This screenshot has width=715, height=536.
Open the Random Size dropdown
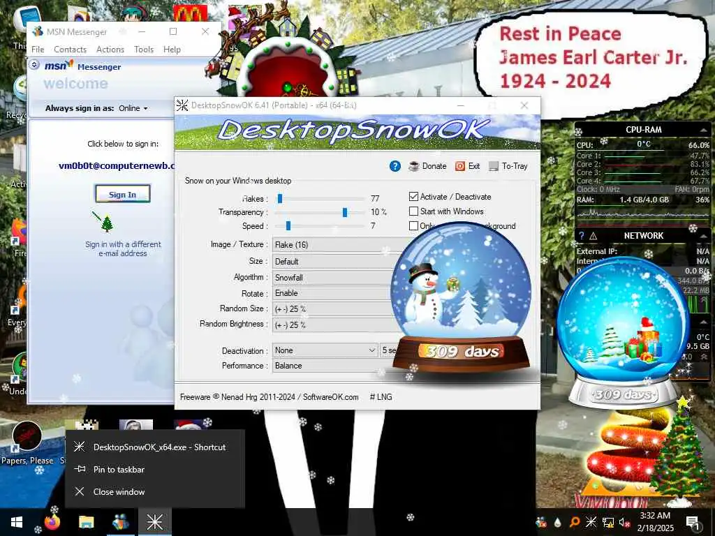[x=333, y=309]
